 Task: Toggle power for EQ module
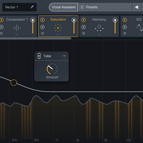pyautogui.click(x=125, y=20)
